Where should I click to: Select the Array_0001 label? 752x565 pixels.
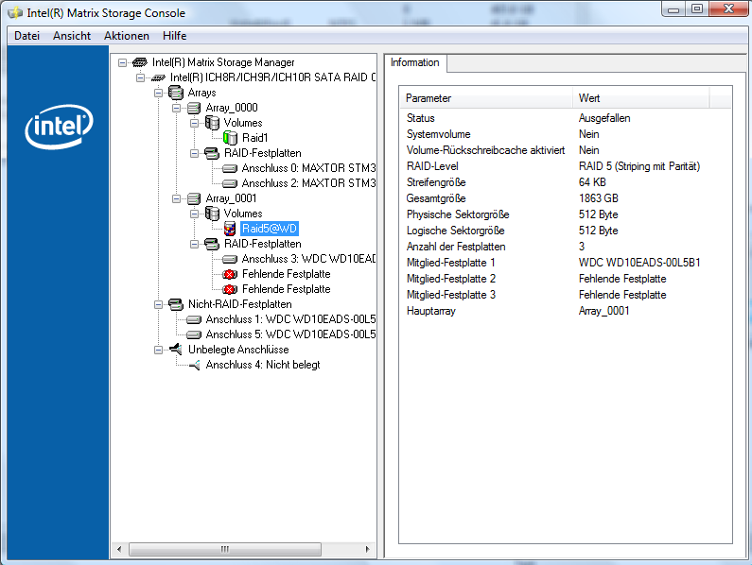pos(231,198)
